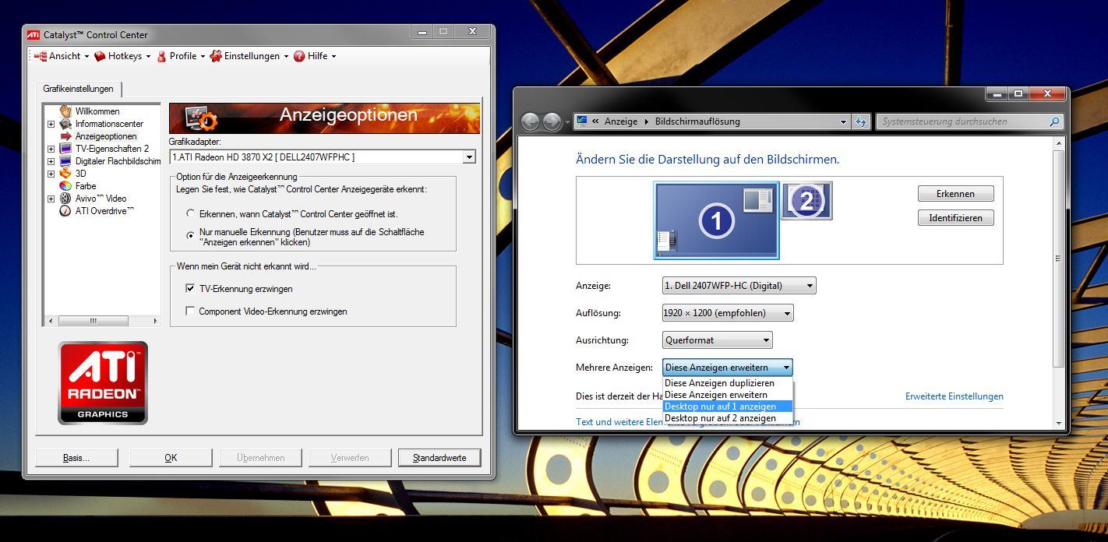Screen dimensions: 1108x542
Task: Click the 3D icon in tree
Action: point(66,174)
